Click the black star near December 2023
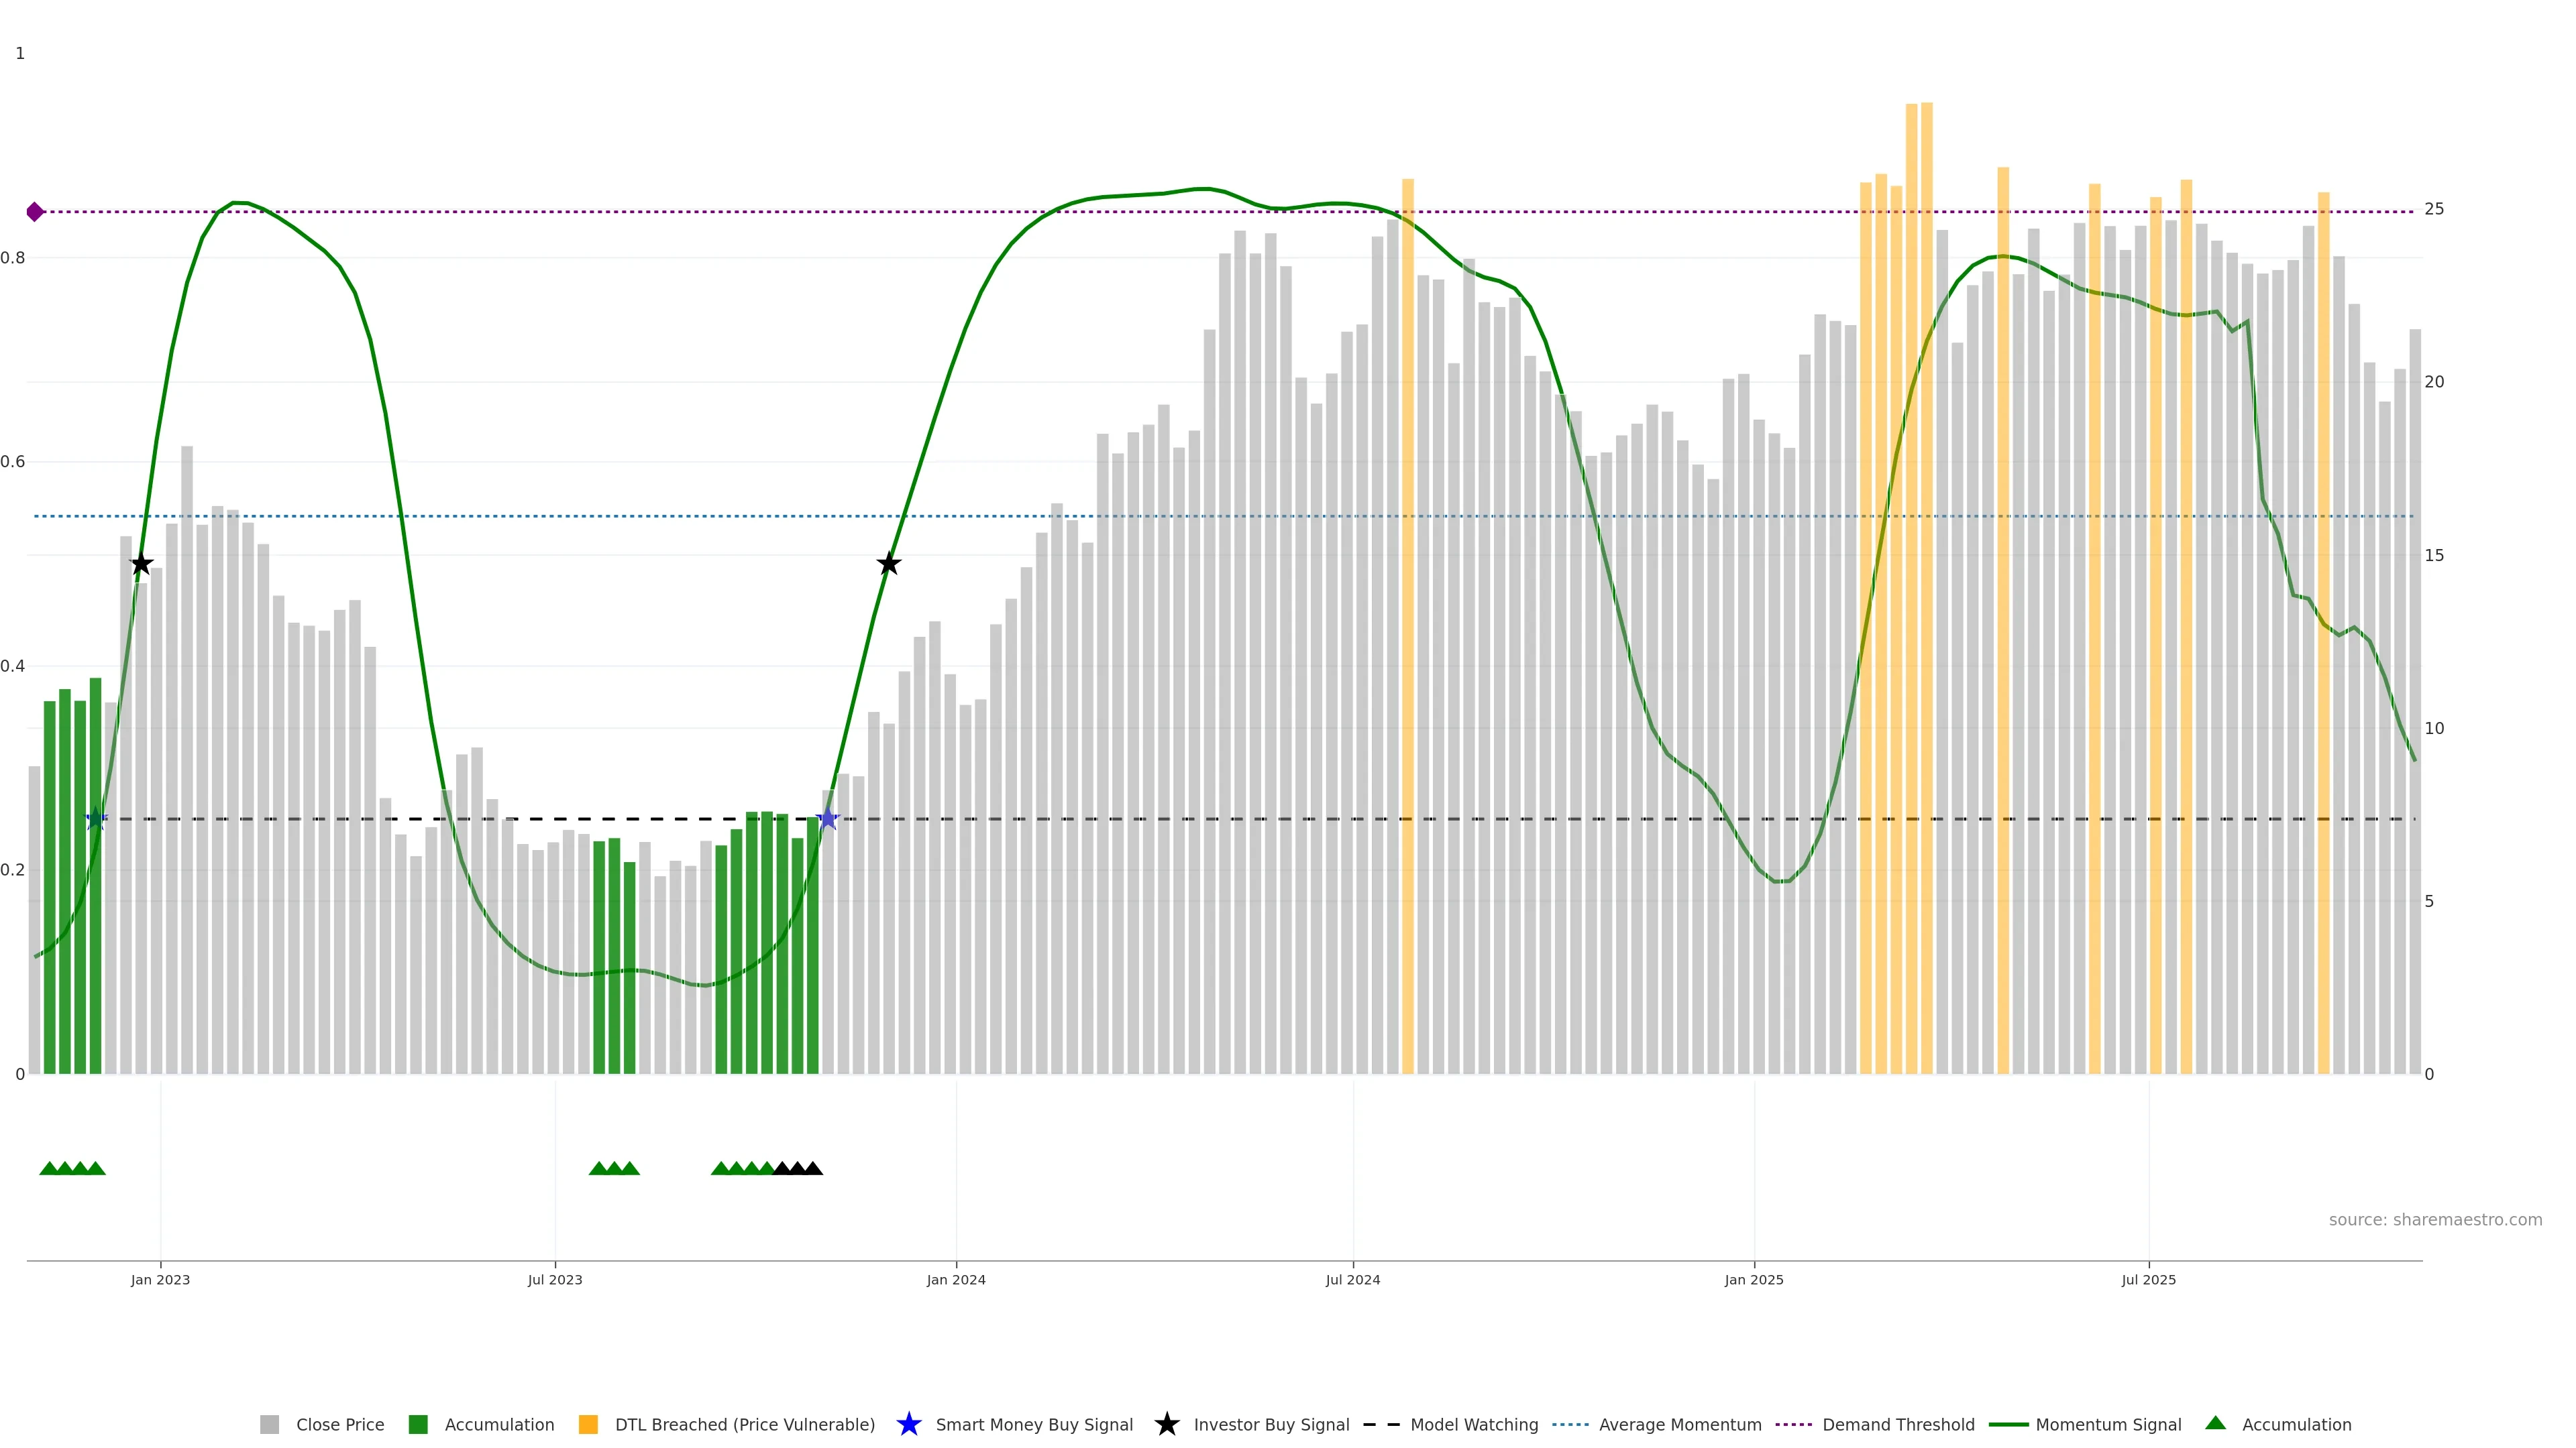The height and width of the screenshot is (1448, 2576). (888, 564)
